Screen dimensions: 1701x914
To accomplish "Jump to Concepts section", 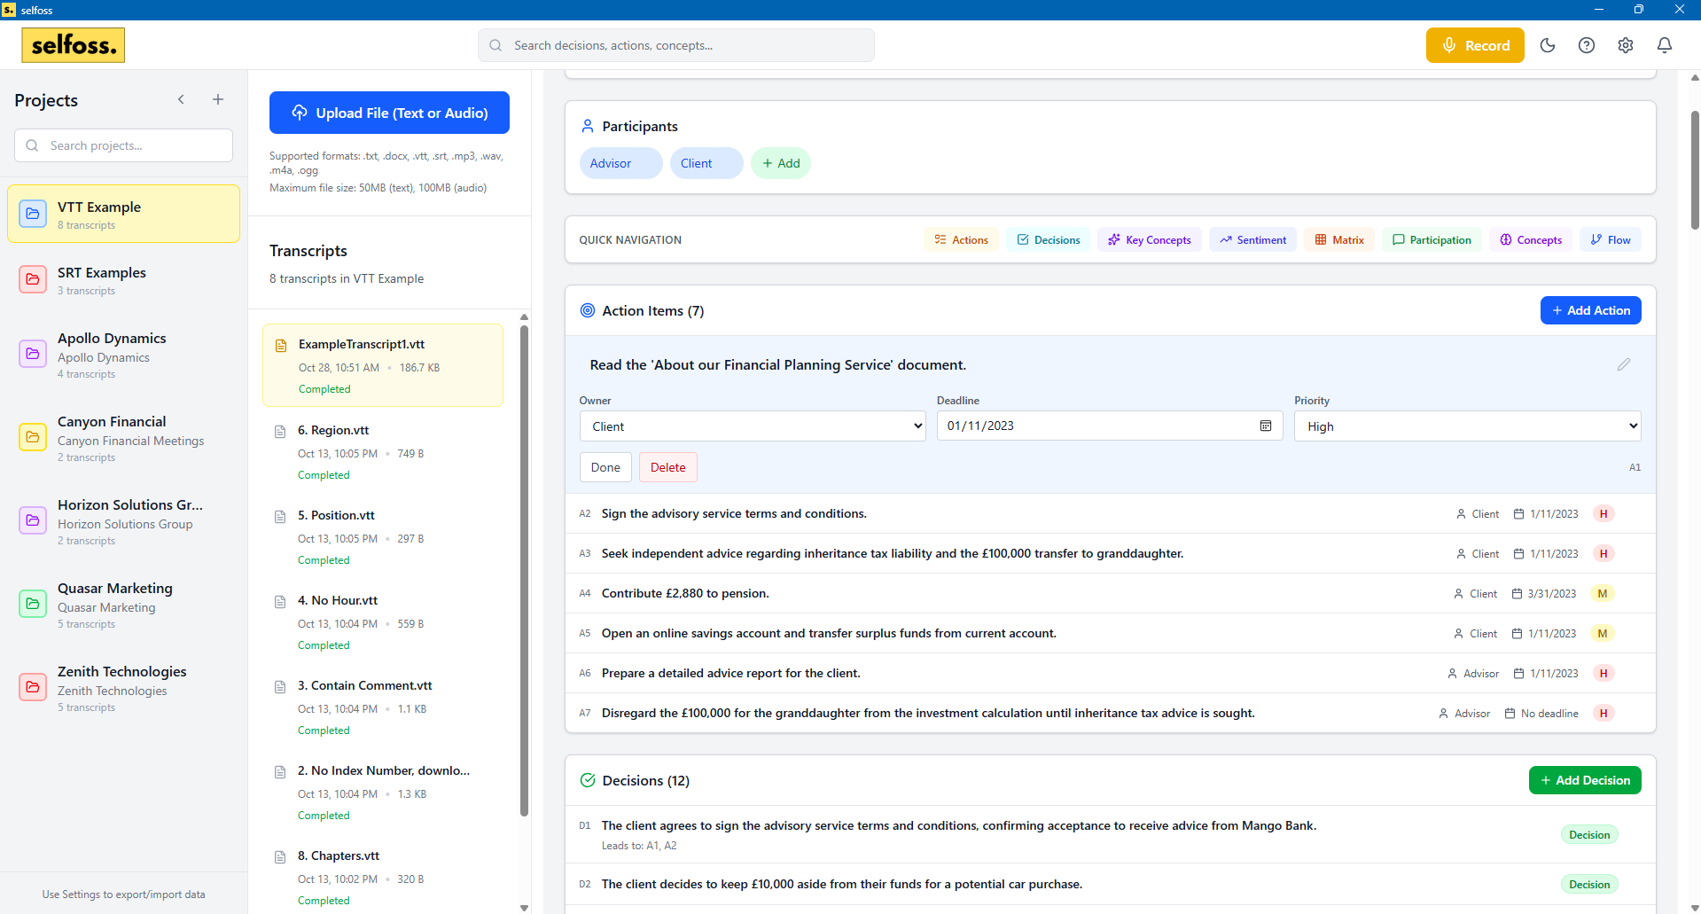I will click(1531, 239).
